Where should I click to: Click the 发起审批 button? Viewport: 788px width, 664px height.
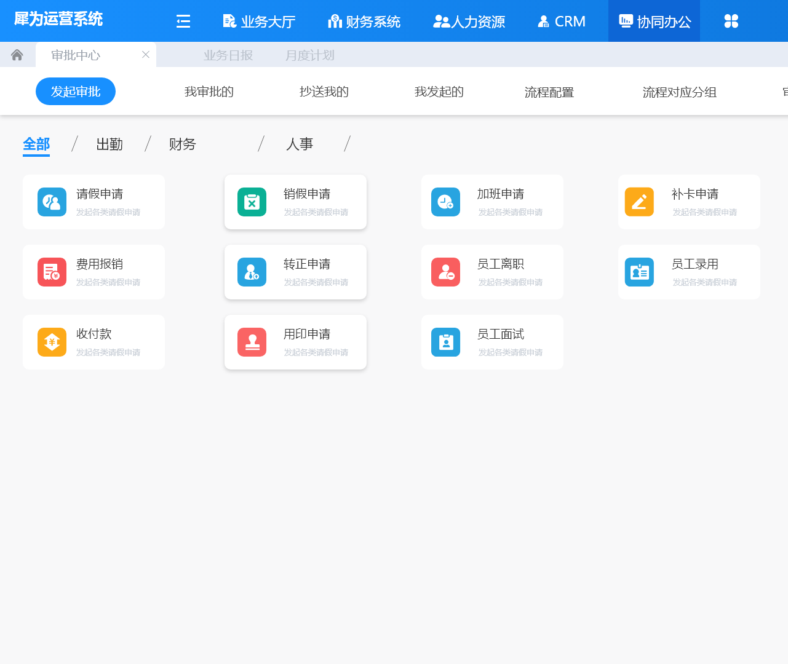point(76,92)
